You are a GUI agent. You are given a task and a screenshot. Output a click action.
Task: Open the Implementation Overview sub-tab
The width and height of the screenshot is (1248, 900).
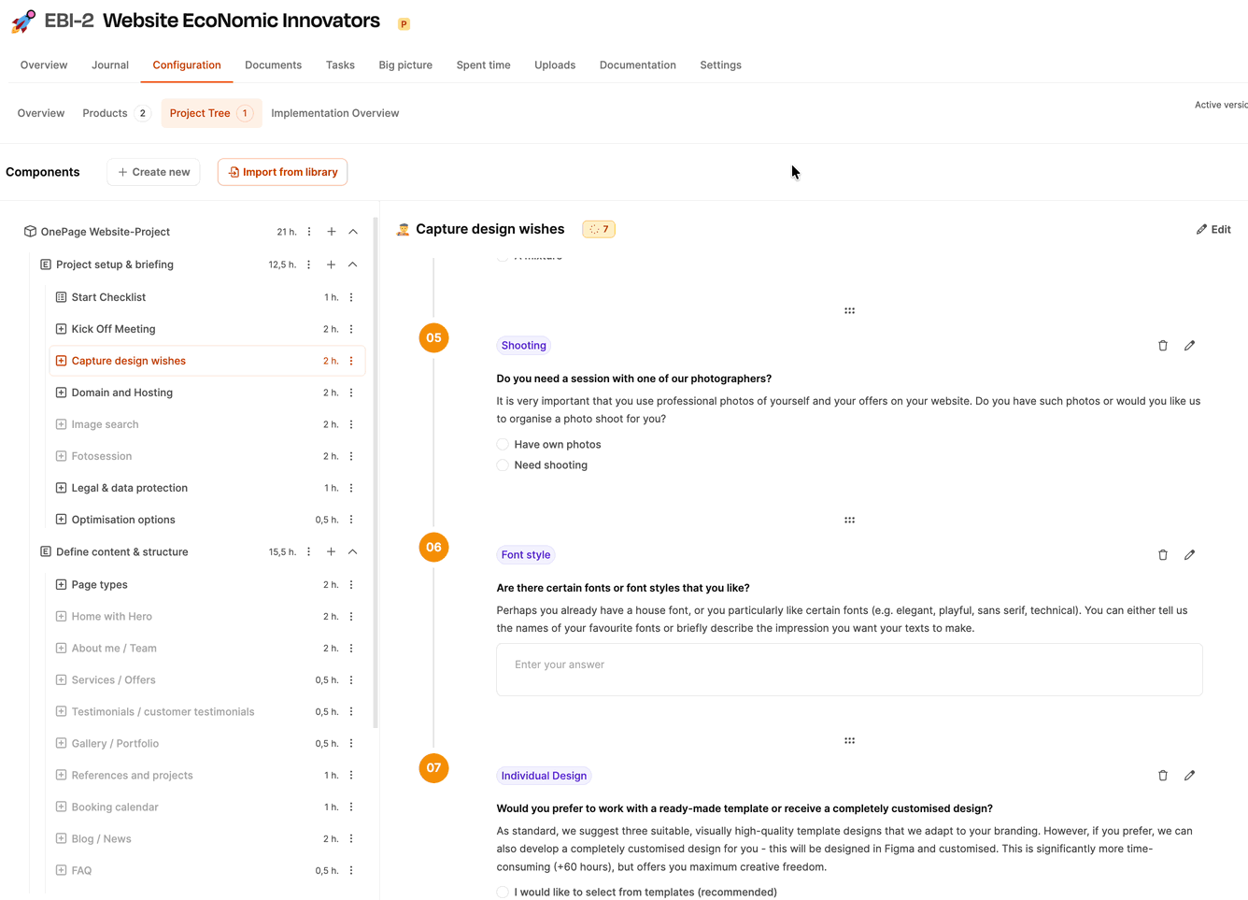pyautogui.click(x=334, y=113)
